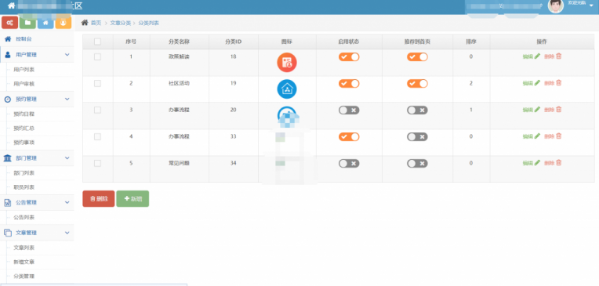Collapse 公告管理 section using its chevron
The height and width of the screenshot is (286, 599).
pyautogui.click(x=67, y=202)
